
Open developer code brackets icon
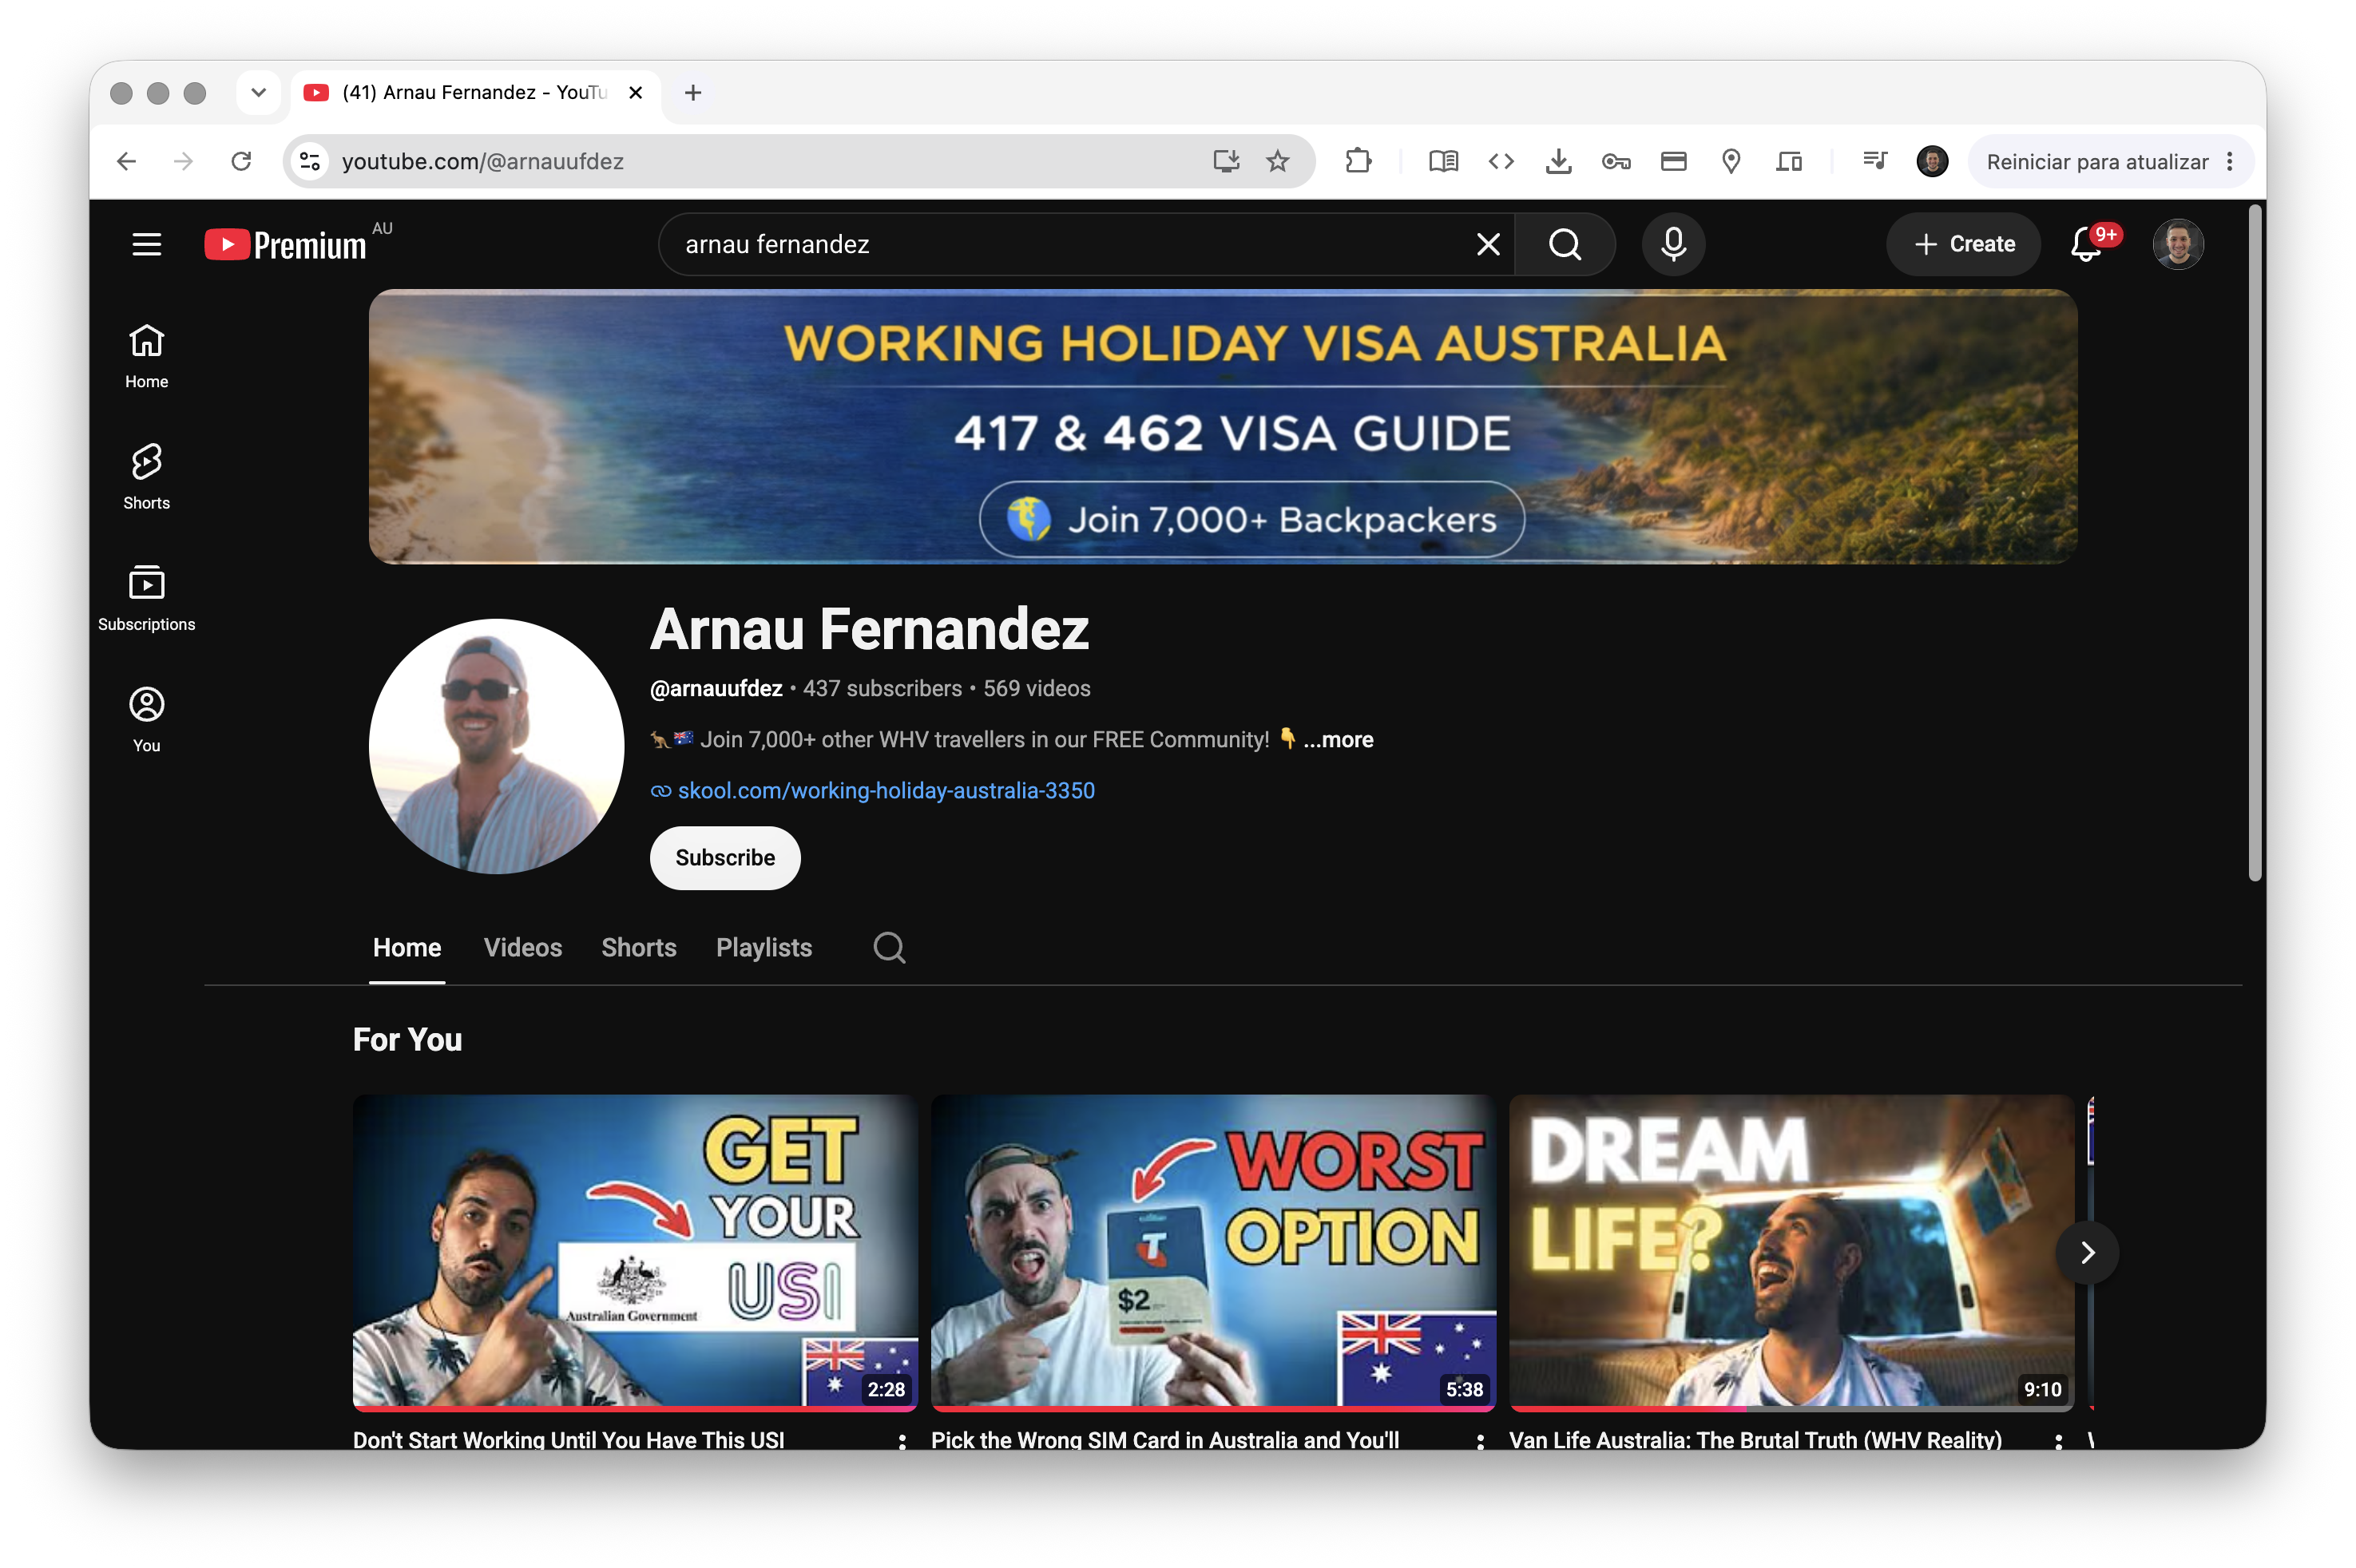click(x=1501, y=161)
